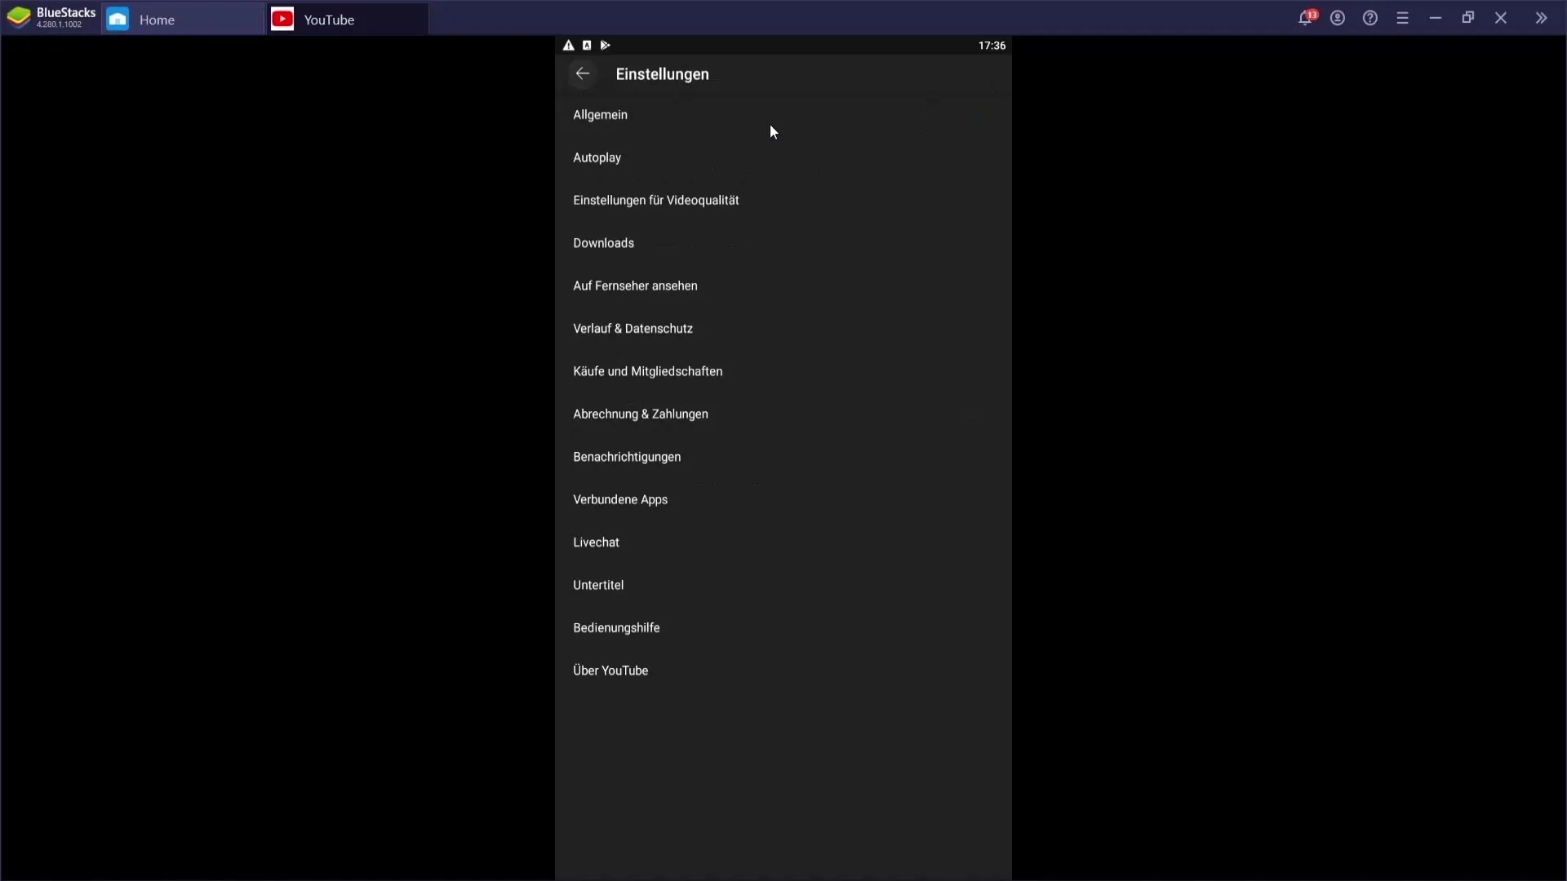Click the BlueStacks help question mark icon

click(1370, 18)
